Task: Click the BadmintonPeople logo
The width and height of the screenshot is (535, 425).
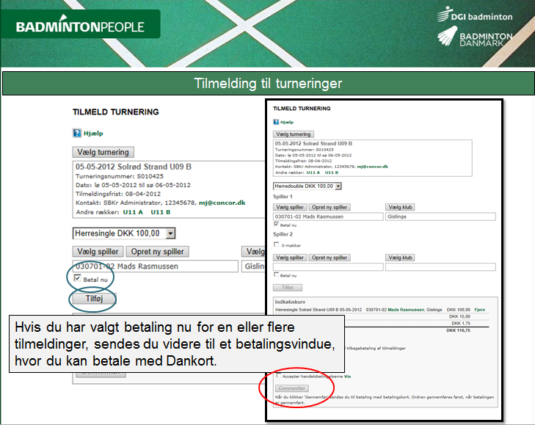Action: 81,28
